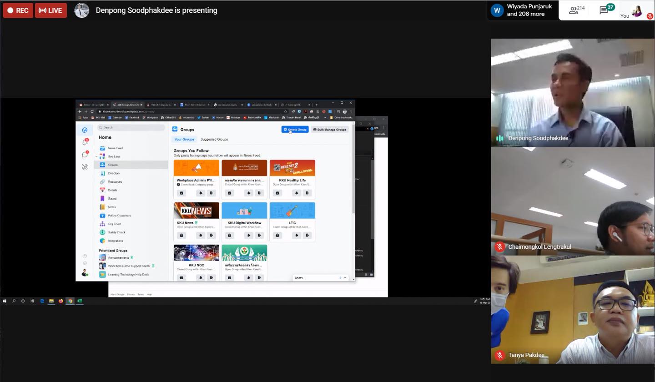
Task: Bookmark page with the star icon in address bar
Action: pos(285,111)
